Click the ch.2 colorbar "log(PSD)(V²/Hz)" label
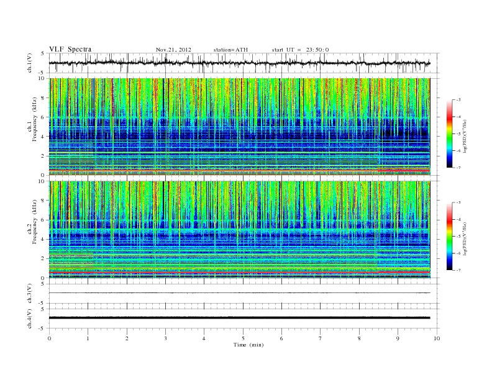The height and width of the screenshot is (380, 492). click(465, 238)
